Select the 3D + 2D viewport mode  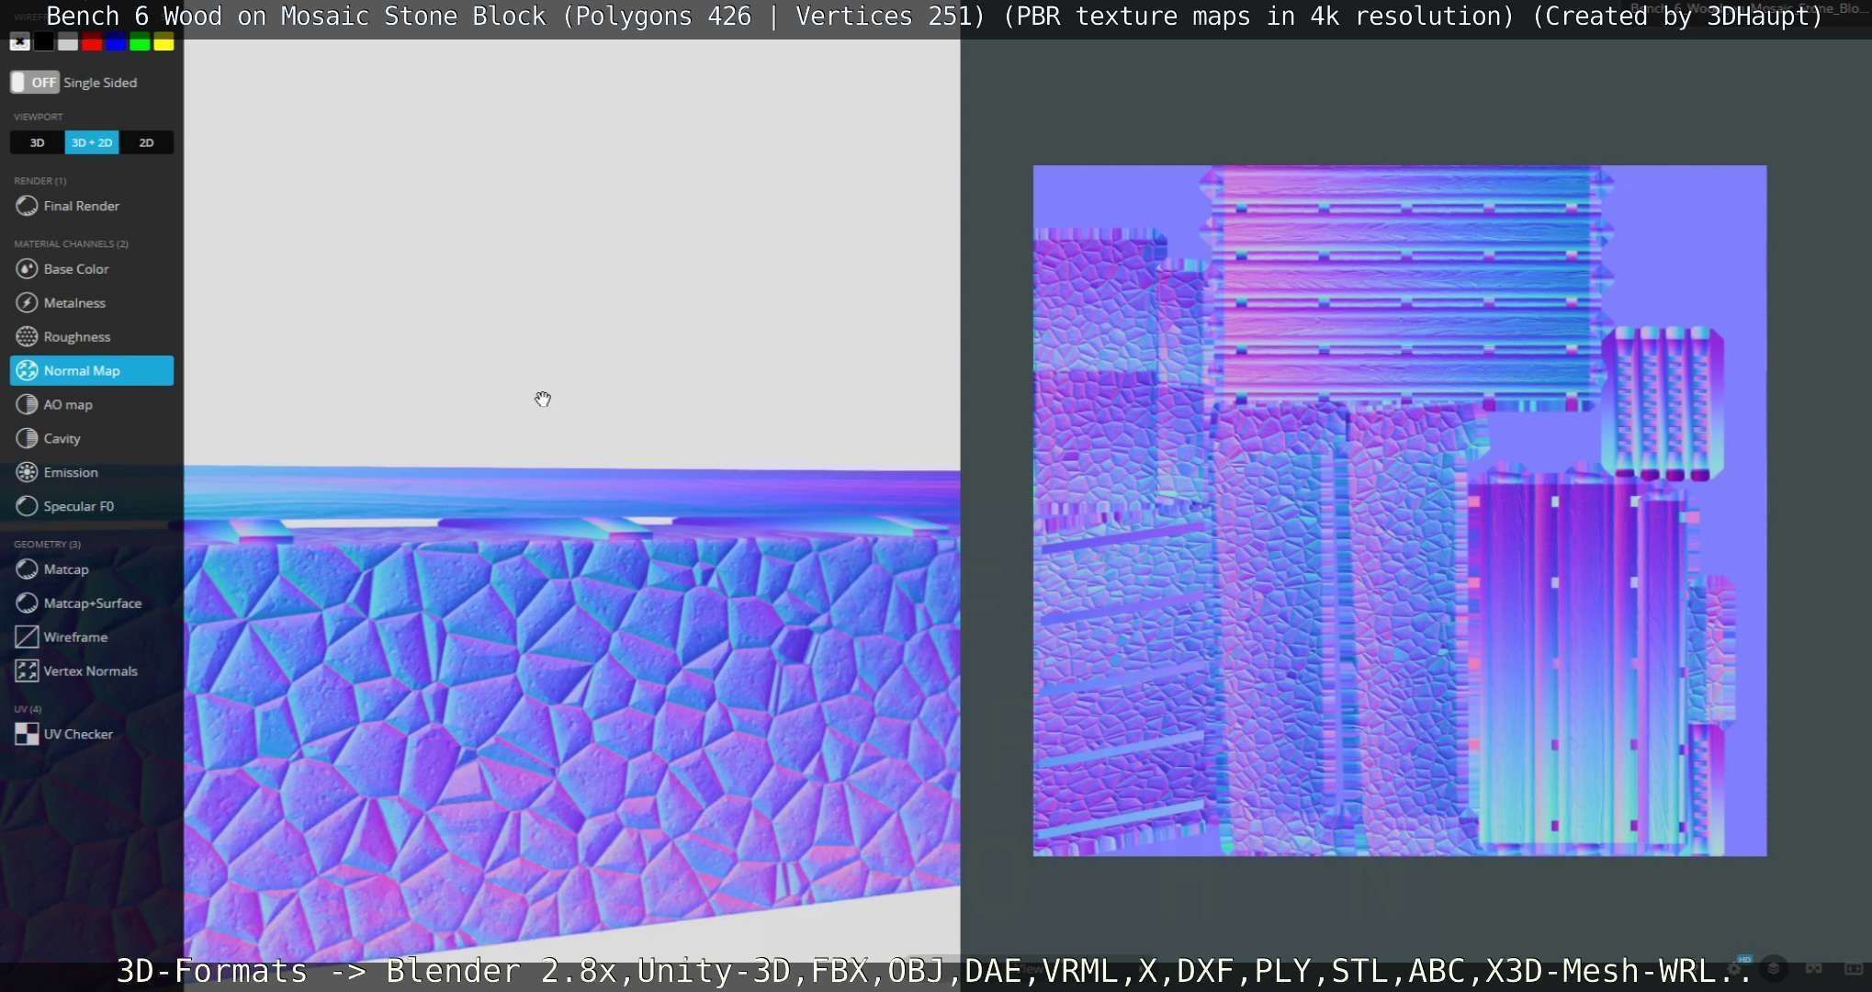92,142
